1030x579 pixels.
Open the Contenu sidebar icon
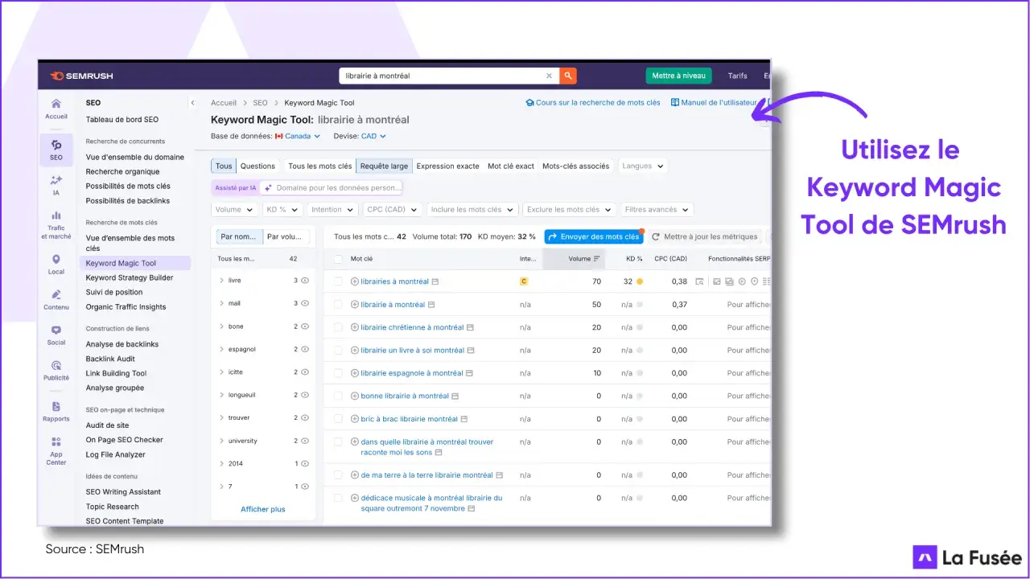56,300
